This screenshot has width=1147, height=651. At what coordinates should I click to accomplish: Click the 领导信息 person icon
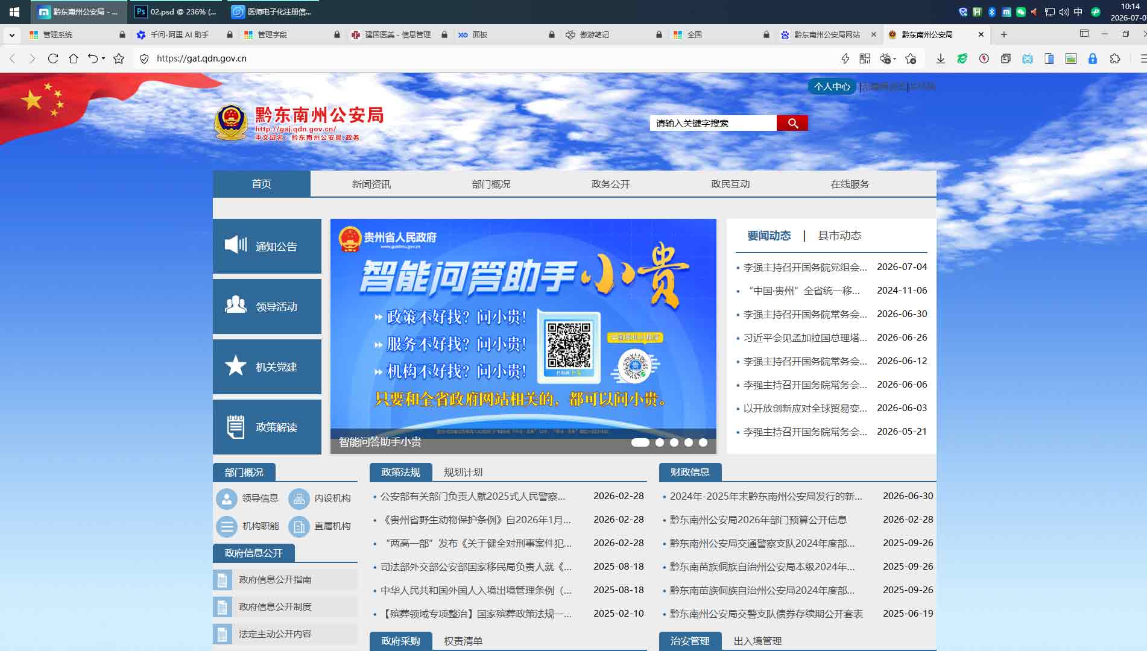point(227,498)
